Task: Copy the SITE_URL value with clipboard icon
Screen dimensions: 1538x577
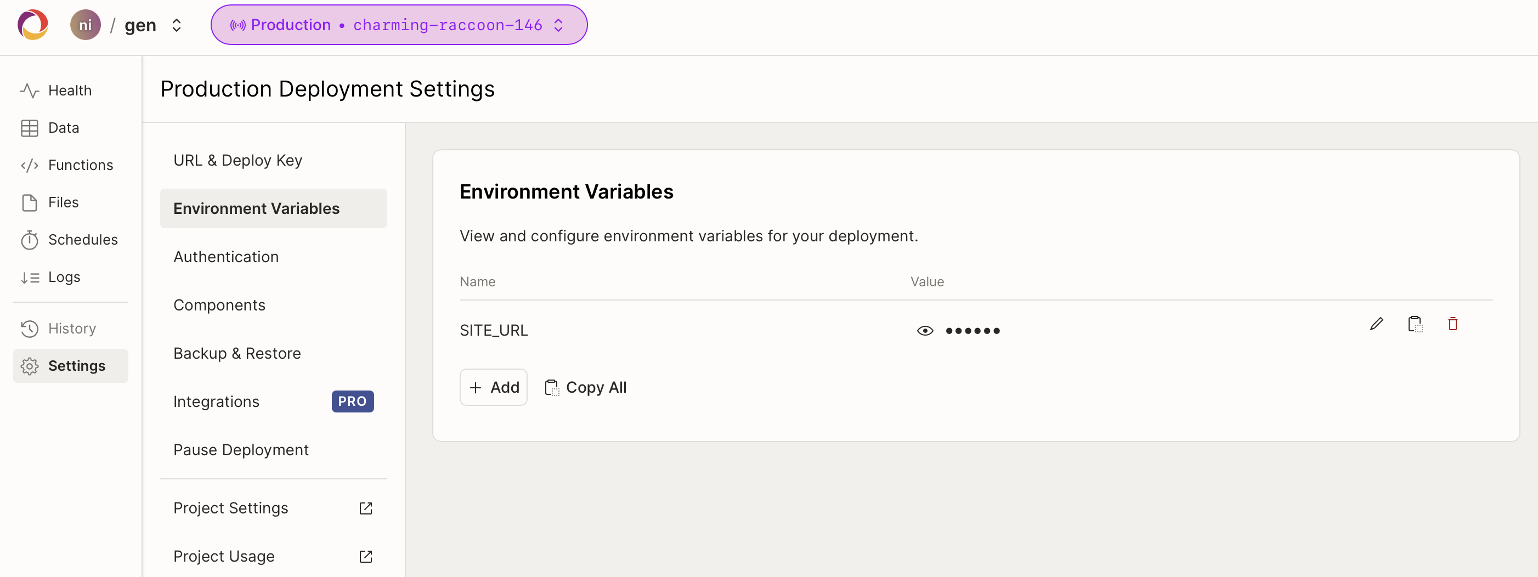Action: click(x=1415, y=324)
